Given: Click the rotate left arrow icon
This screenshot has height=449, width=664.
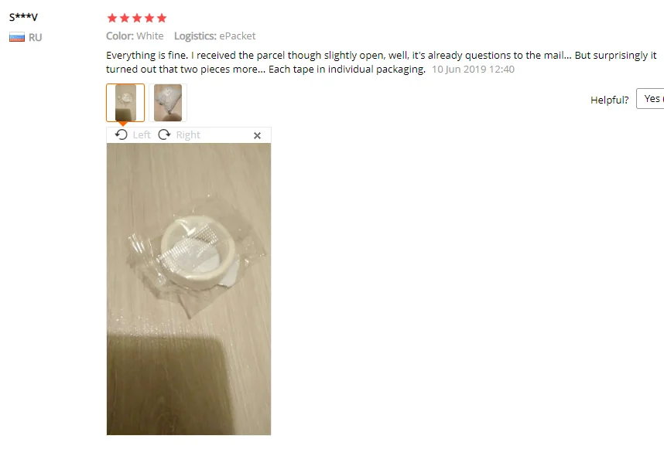Looking at the screenshot, I should [121, 135].
